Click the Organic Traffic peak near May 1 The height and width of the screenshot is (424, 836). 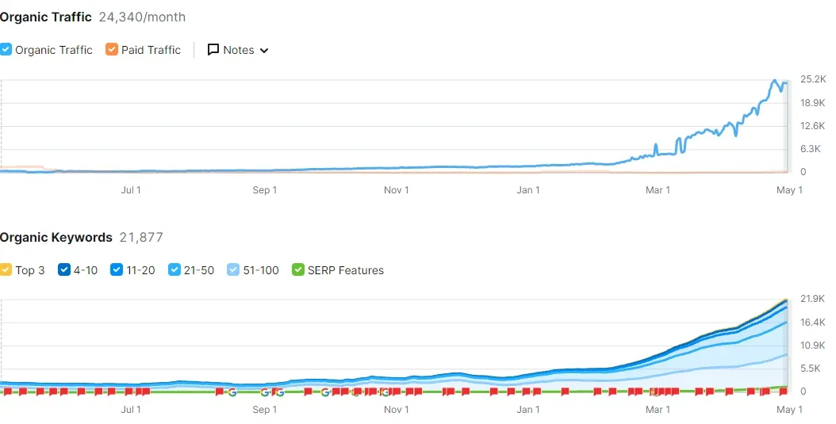point(775,81)
